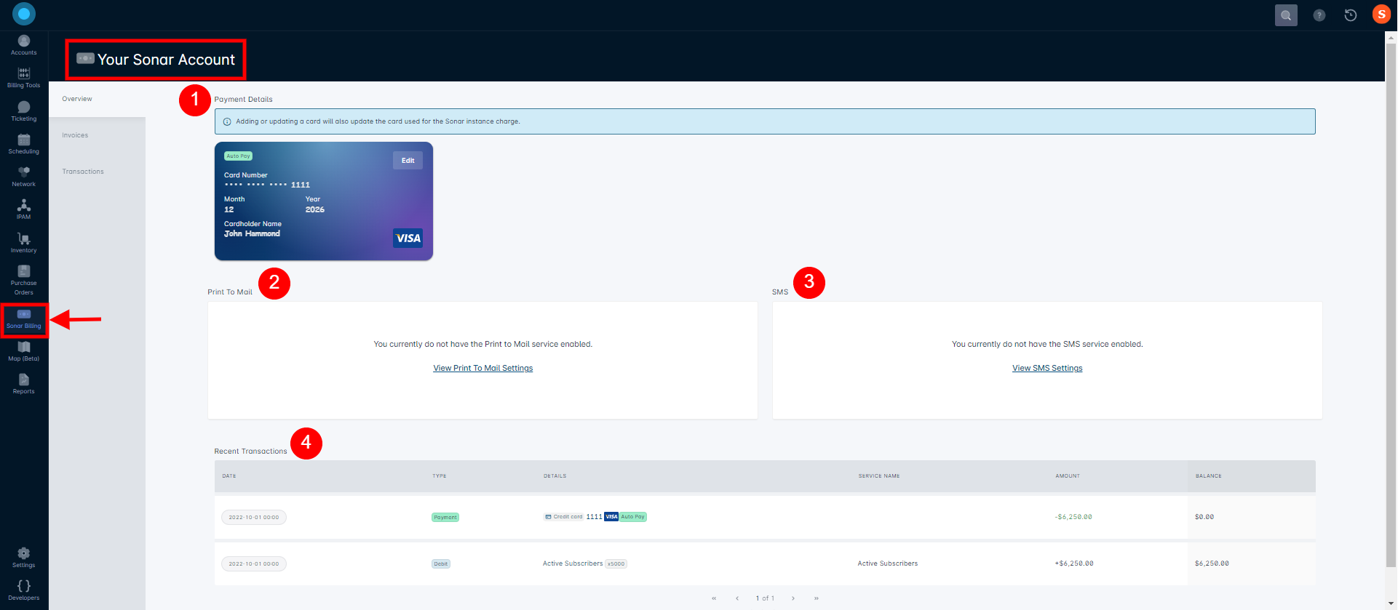The width and height of the screenshot is (1398, 610).
Task: Open View Print To Mail Settings link
Action: point(483,369)
